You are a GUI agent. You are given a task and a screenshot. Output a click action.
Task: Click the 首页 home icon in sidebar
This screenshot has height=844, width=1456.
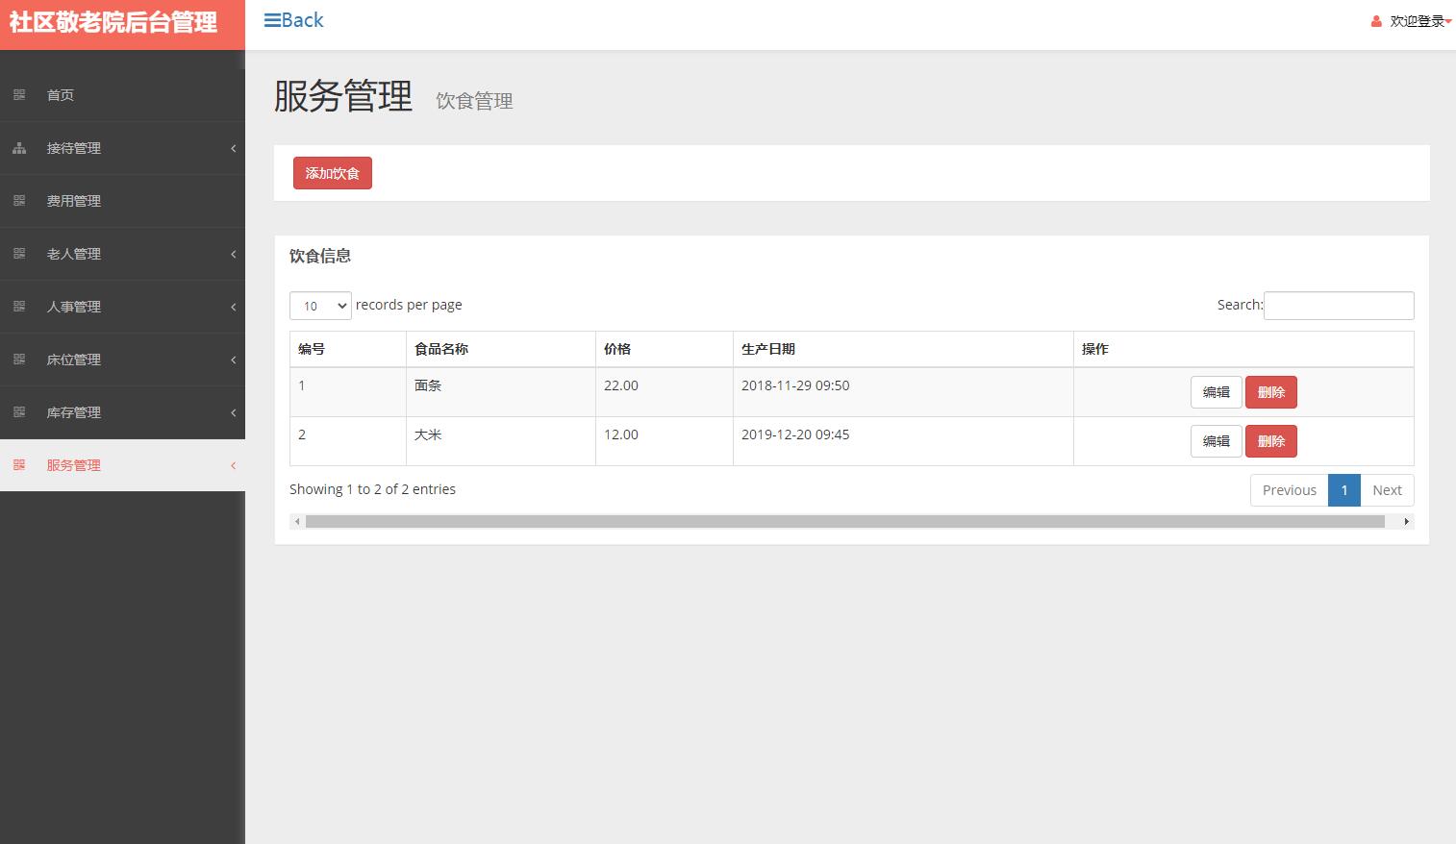[19, 94]
